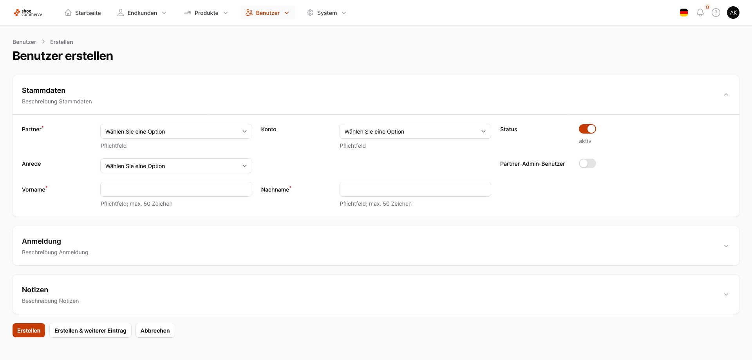Click the System gear icon
This screenshot has width=752, height=360.
(310, 13)
